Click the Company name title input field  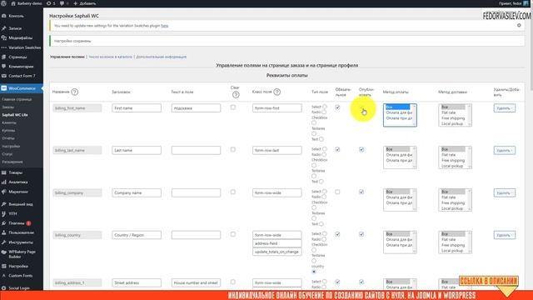tap(137, 192)
